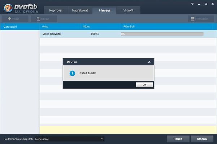
Task: Close the main DVDFab window
Action: 213,4
